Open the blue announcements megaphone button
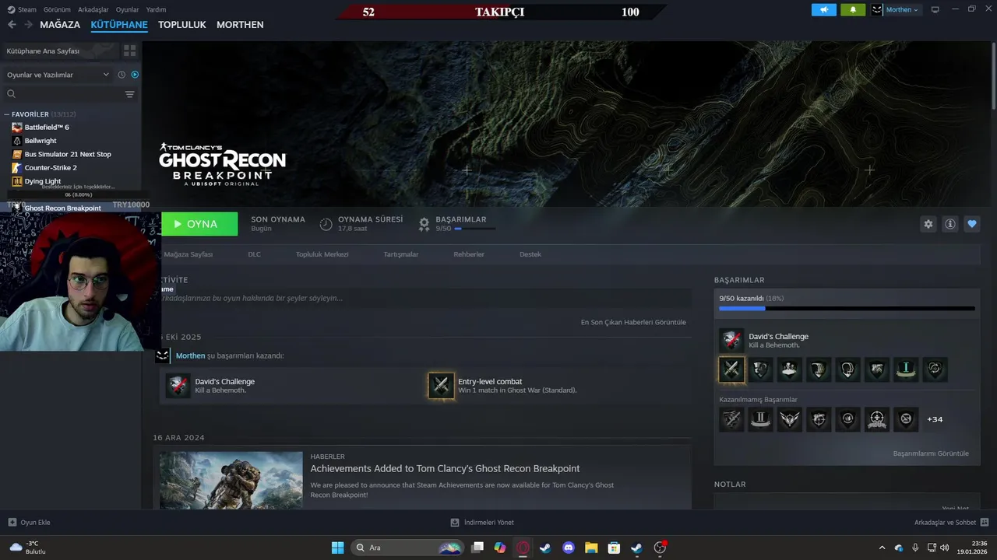The height and width of the screenshot is (560, 997). (x=824, y=9)
